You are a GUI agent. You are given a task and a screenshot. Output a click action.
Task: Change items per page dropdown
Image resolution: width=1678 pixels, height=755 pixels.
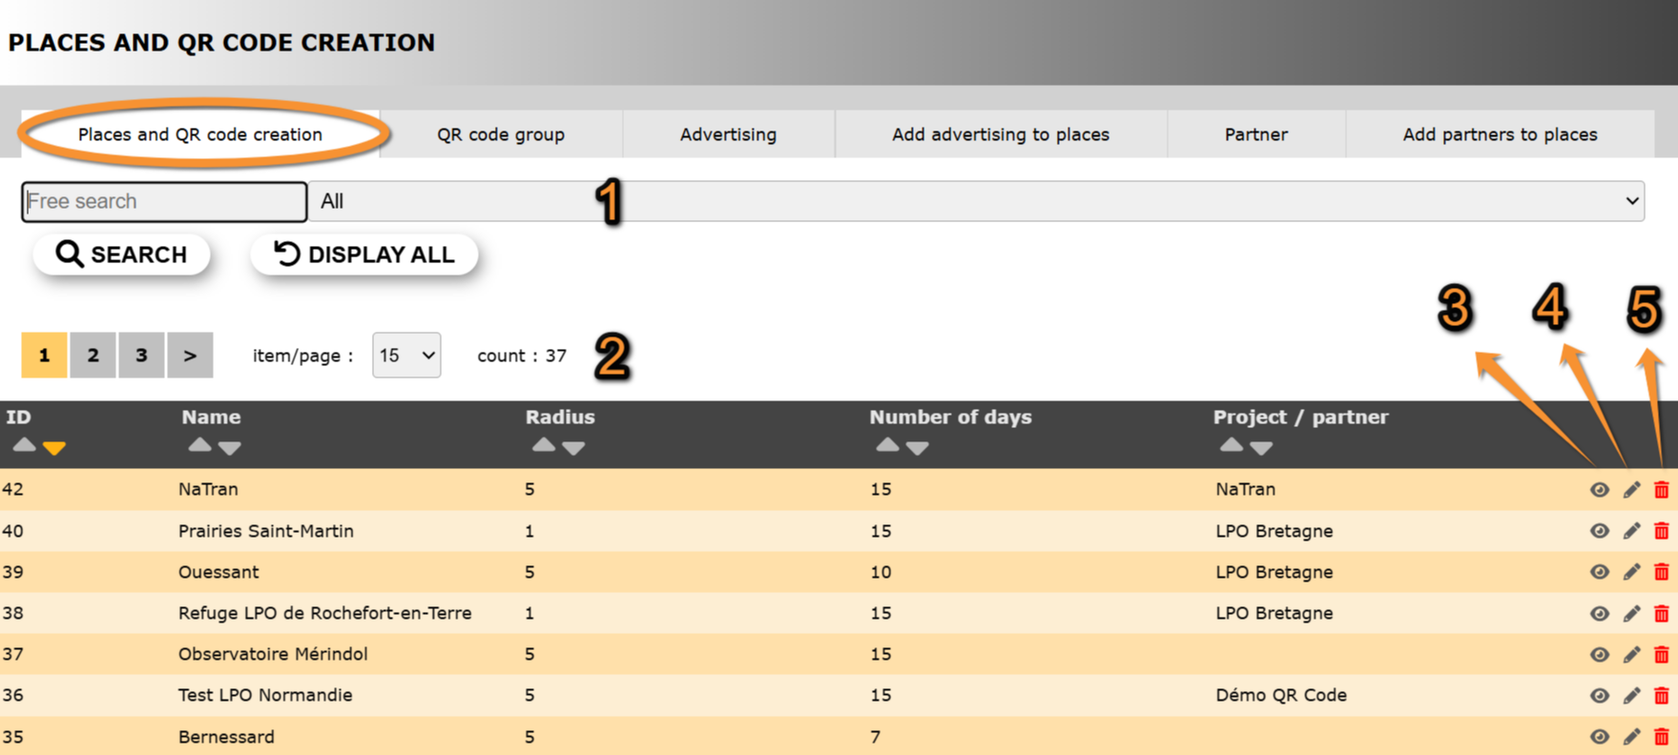406,356
